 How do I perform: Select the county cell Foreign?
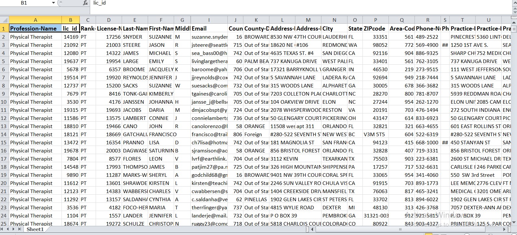click(256, 134)
